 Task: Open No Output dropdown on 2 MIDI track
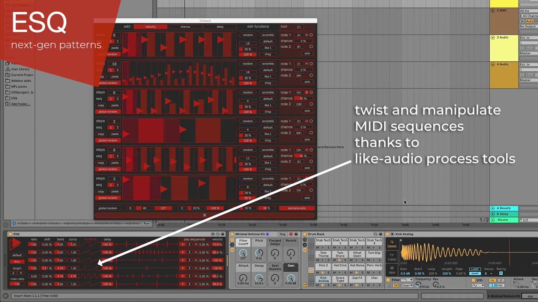[x=528, y=26]
